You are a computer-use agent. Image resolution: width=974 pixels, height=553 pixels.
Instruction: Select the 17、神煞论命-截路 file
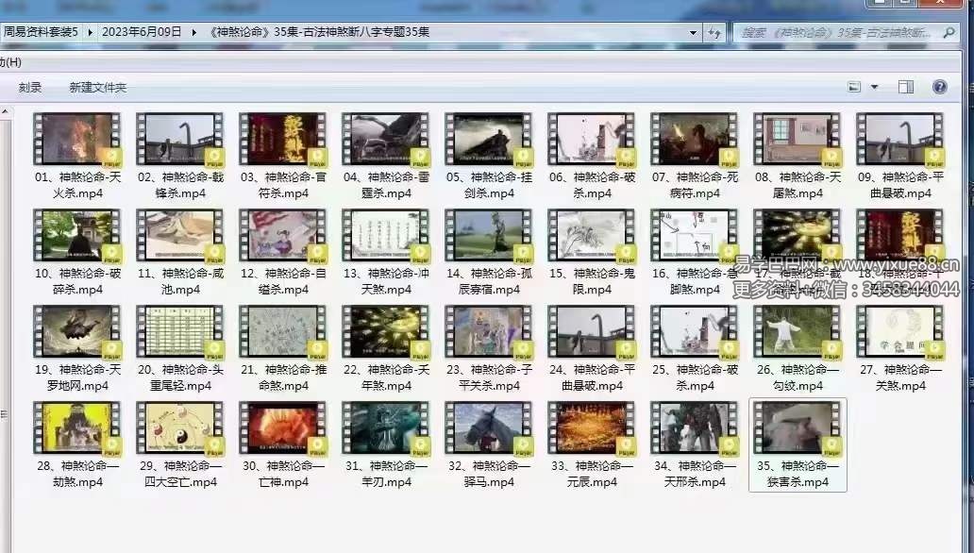[x=798, y=234]
